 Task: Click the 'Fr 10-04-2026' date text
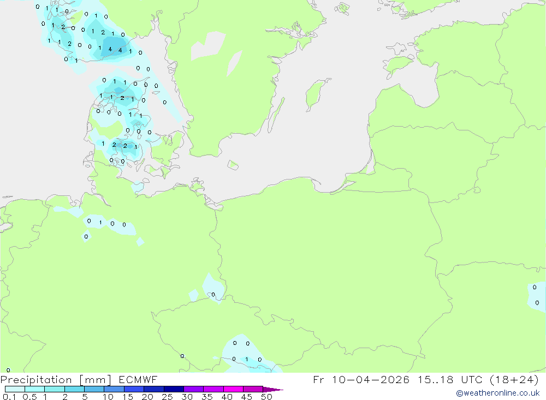tap(361, 379)
